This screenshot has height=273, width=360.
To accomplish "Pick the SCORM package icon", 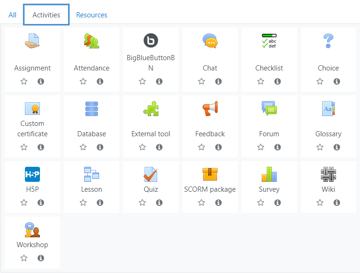I will coord(210,174).
